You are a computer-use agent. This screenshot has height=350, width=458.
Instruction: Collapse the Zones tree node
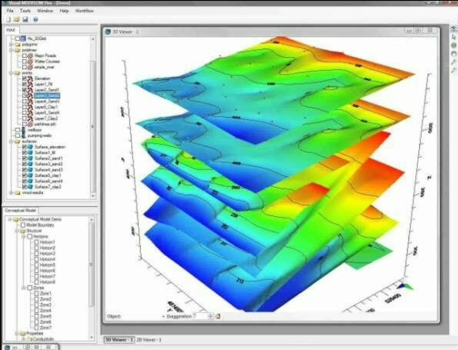tap(24, 288)
